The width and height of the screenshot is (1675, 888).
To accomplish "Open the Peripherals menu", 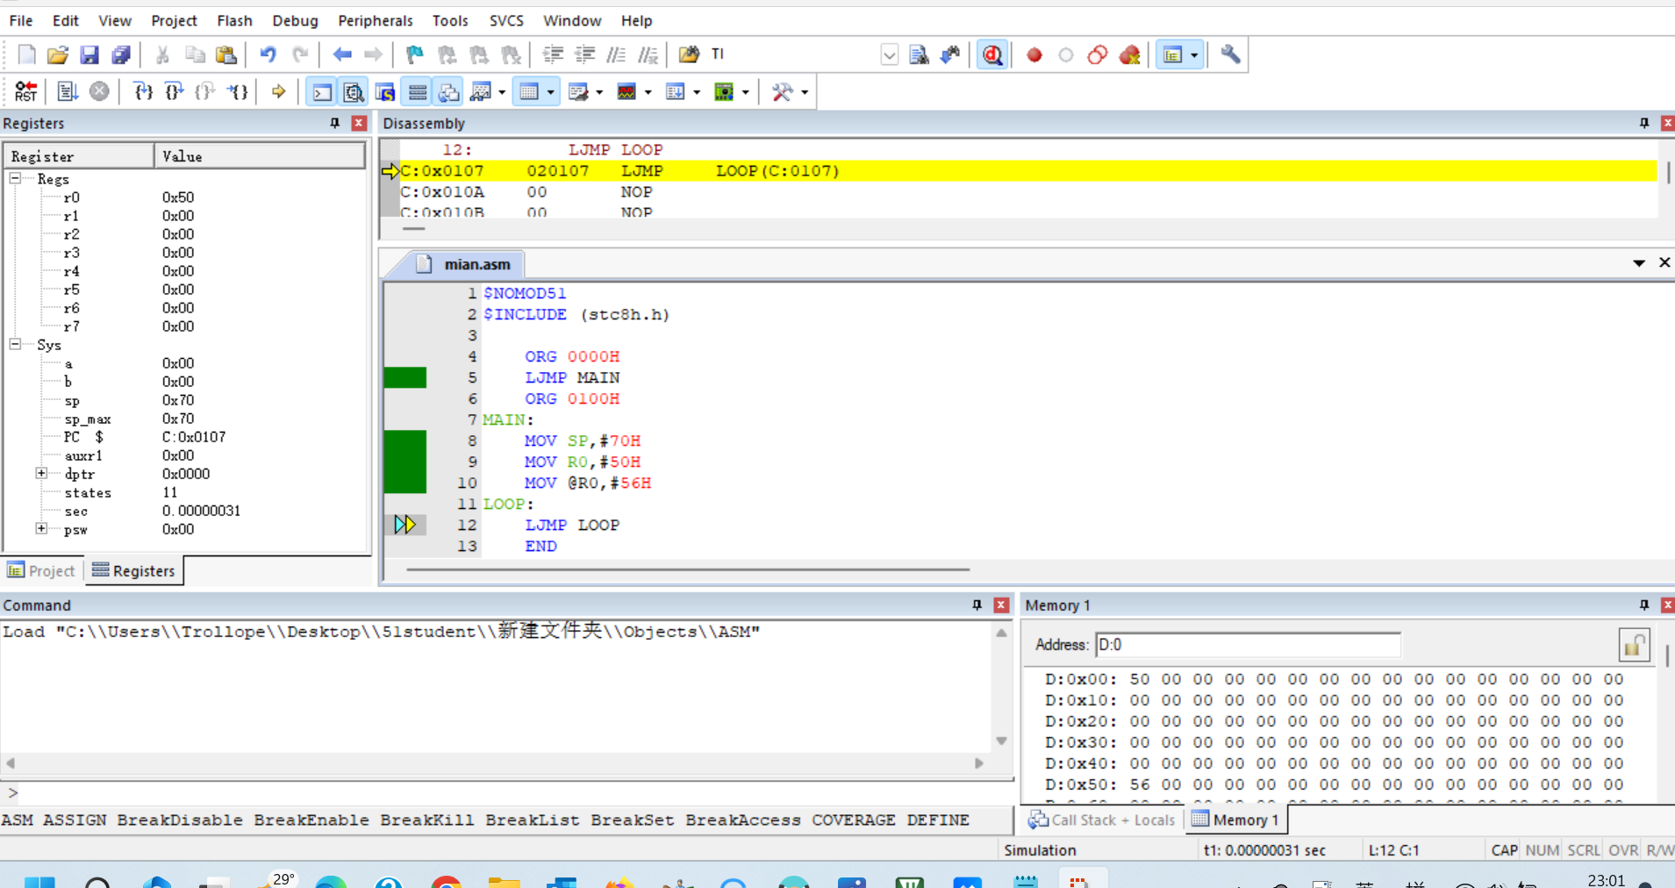I will point(375,20).
